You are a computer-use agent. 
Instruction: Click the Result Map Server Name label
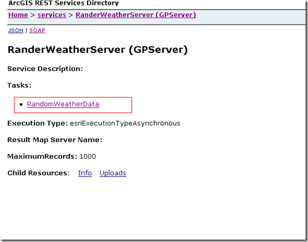pos(55,140)
